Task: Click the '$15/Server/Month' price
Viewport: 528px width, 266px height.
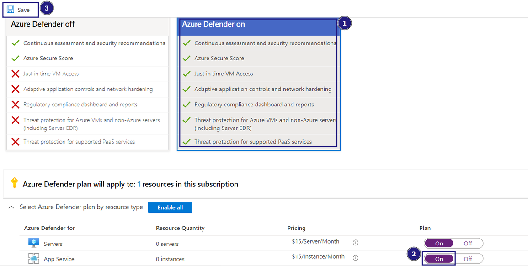Action: [315, 241]
